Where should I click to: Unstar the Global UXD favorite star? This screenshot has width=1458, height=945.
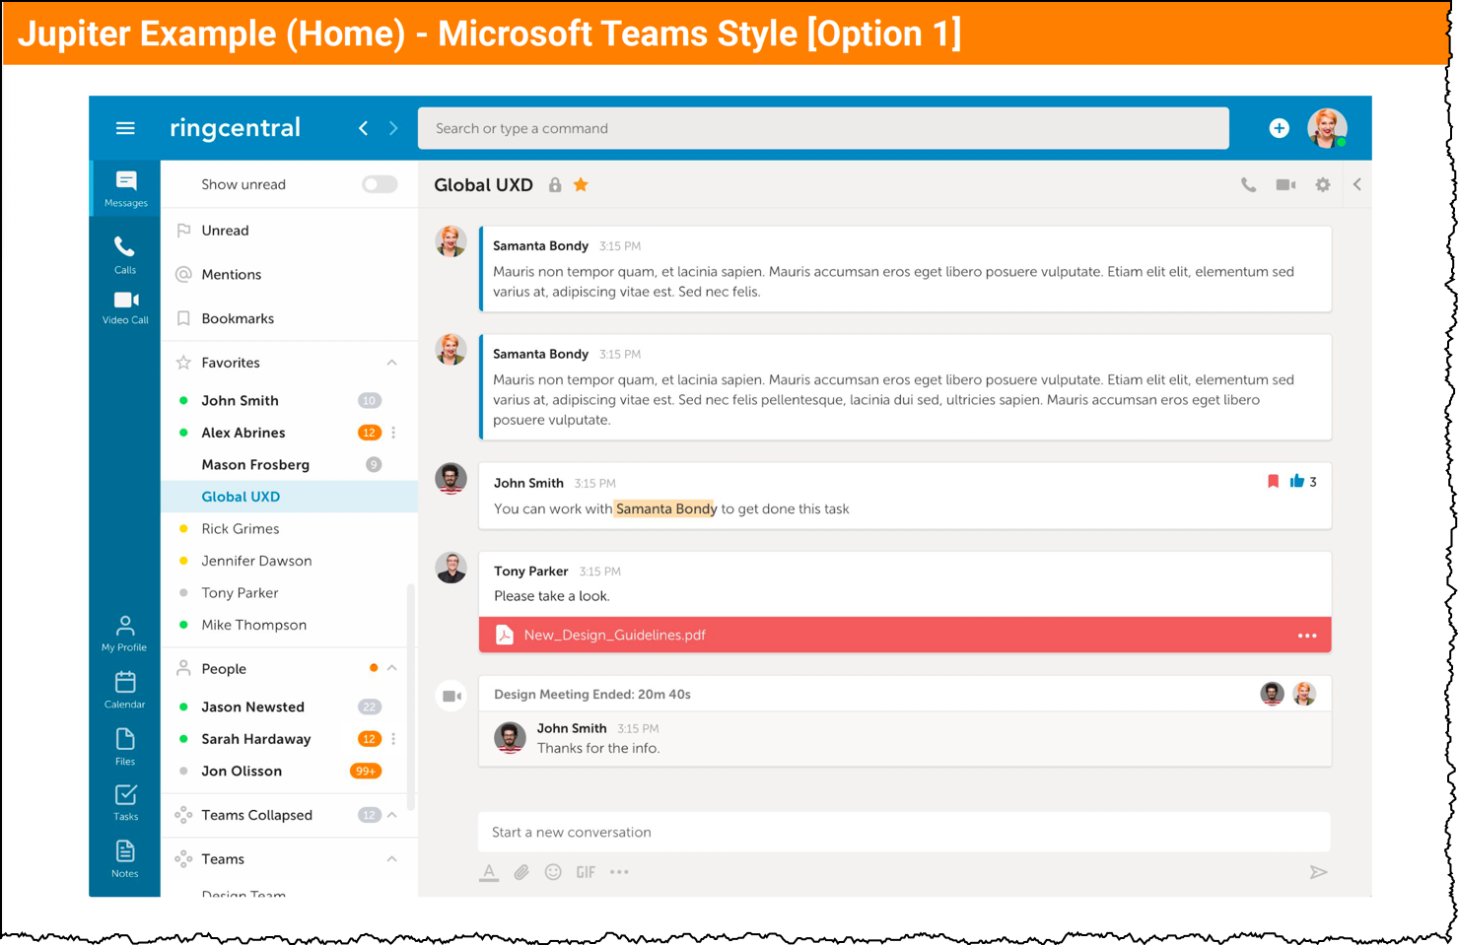(581, 184)
